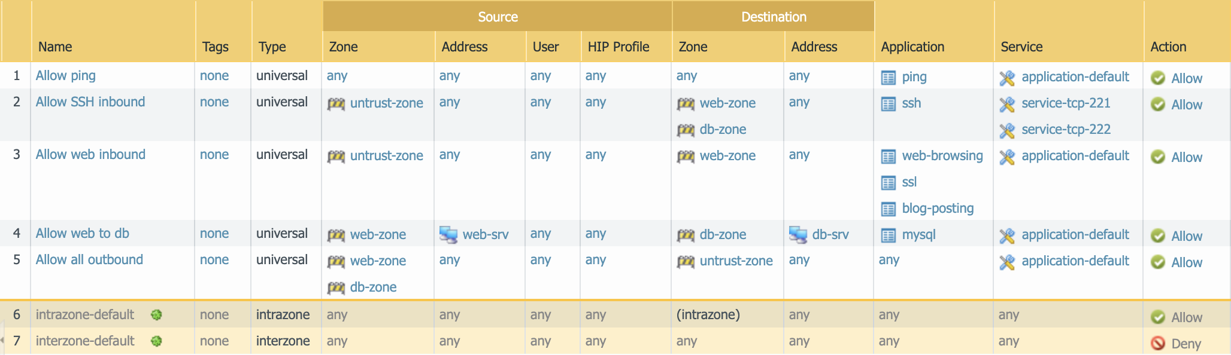The width and height of the screenshot is (1231, 355).
Task: Click the service-tcp-222 service name
Action: coord(1066,130)
